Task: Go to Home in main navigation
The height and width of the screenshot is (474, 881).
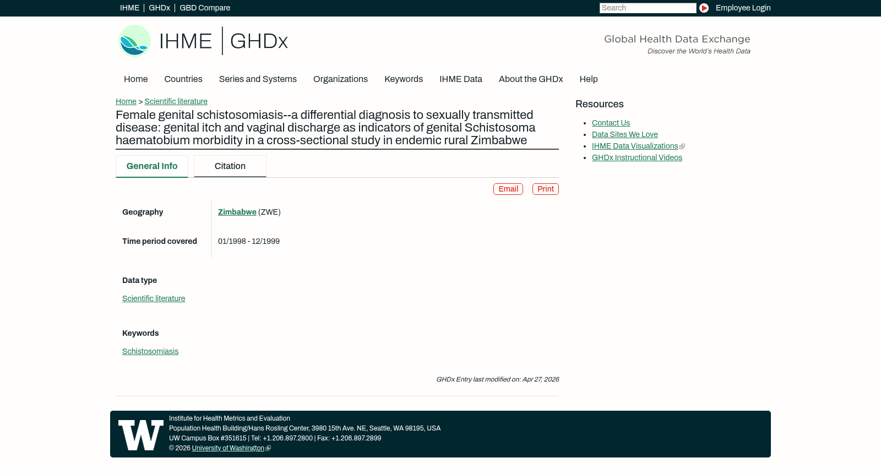Action: 136,79
